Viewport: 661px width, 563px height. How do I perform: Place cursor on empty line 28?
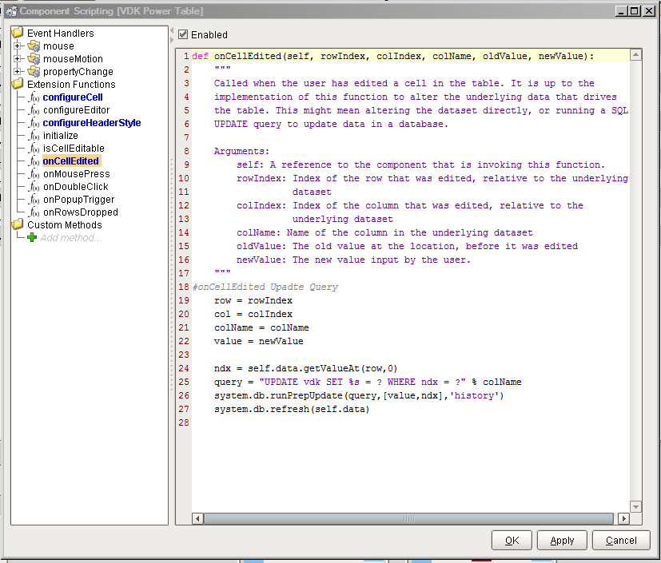tap(411, 422)
